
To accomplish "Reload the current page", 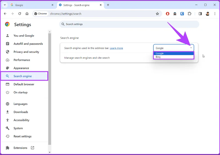I will click(x=20, y=14).
